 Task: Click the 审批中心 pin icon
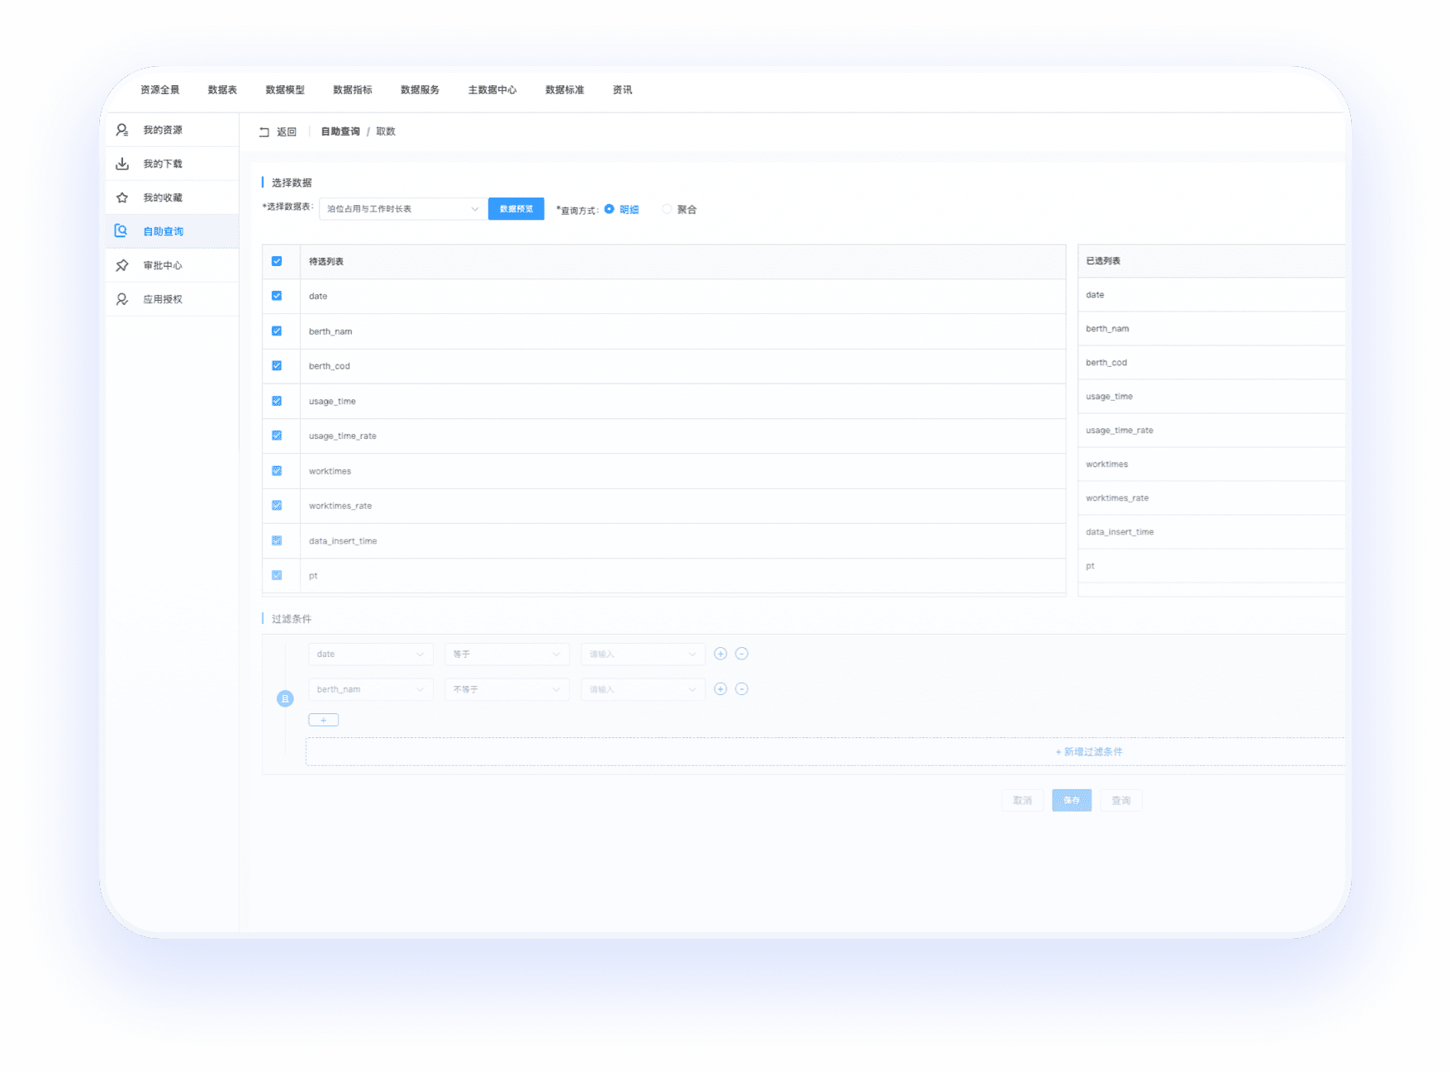click(122, 265)
